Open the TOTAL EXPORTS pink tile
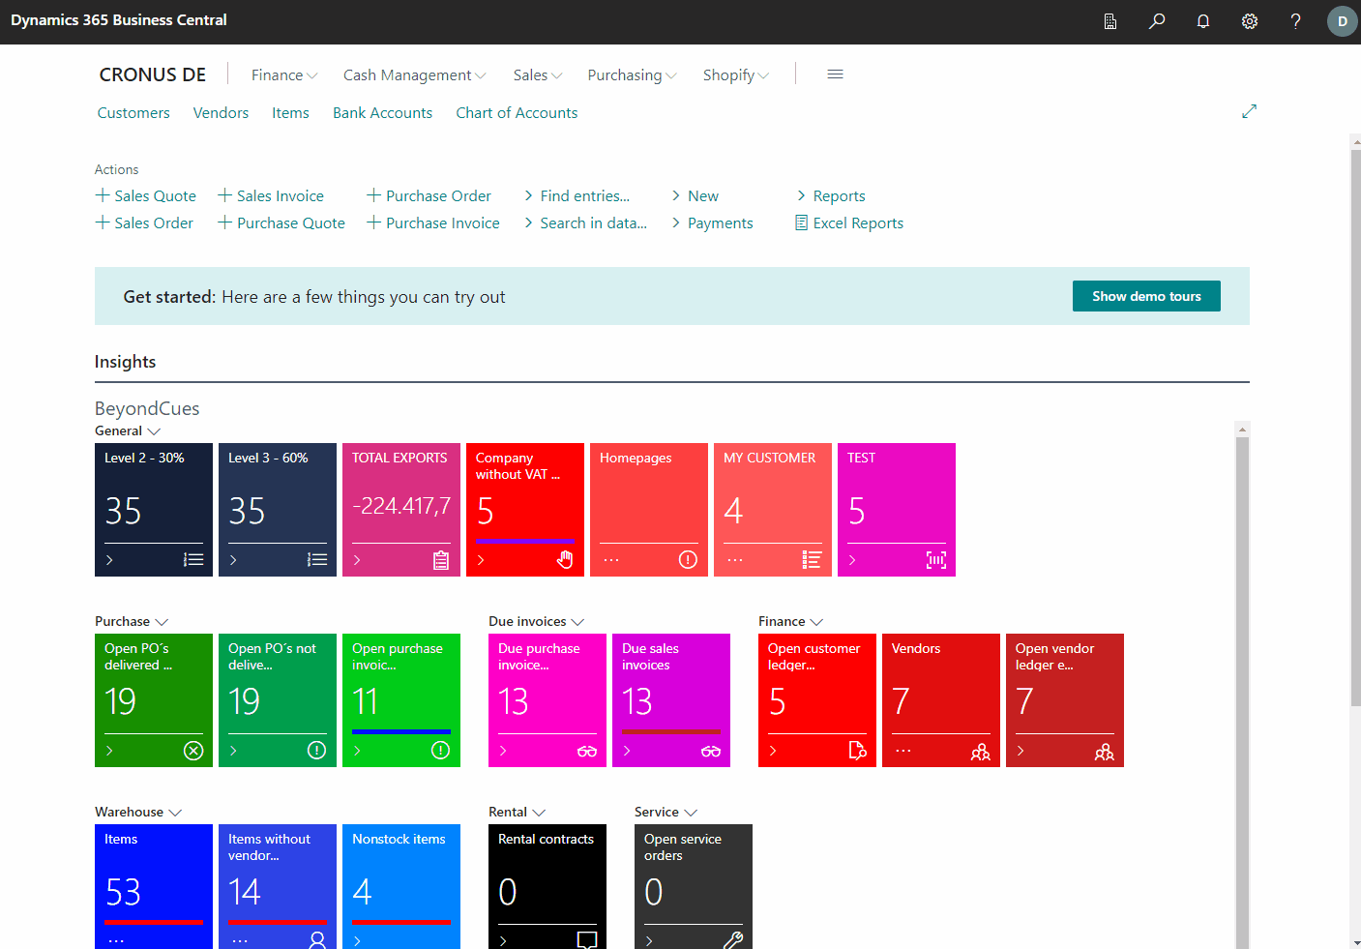The height and width of the screenshot is (949, 1361). coord(401,509)
